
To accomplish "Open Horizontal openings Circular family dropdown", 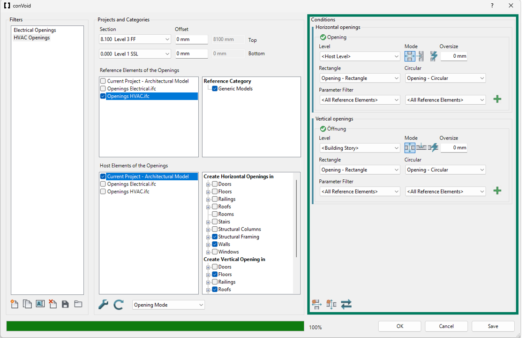I will [x=445, y=78].
